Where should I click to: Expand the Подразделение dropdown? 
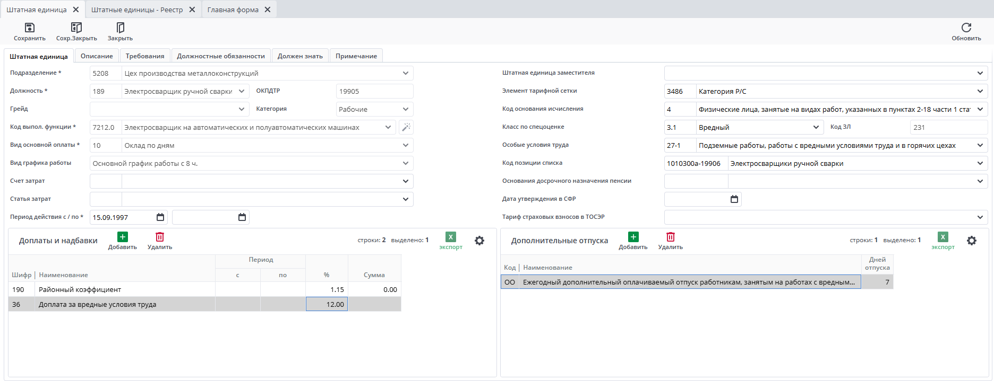point(406,73)
